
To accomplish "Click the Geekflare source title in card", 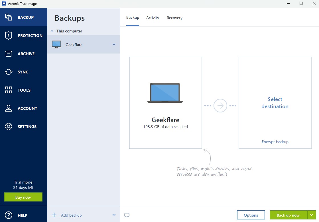I will click(165, 120).
